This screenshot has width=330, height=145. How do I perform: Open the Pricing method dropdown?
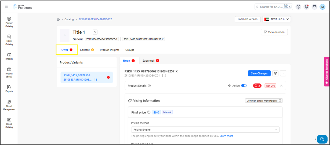pos(205,130)
